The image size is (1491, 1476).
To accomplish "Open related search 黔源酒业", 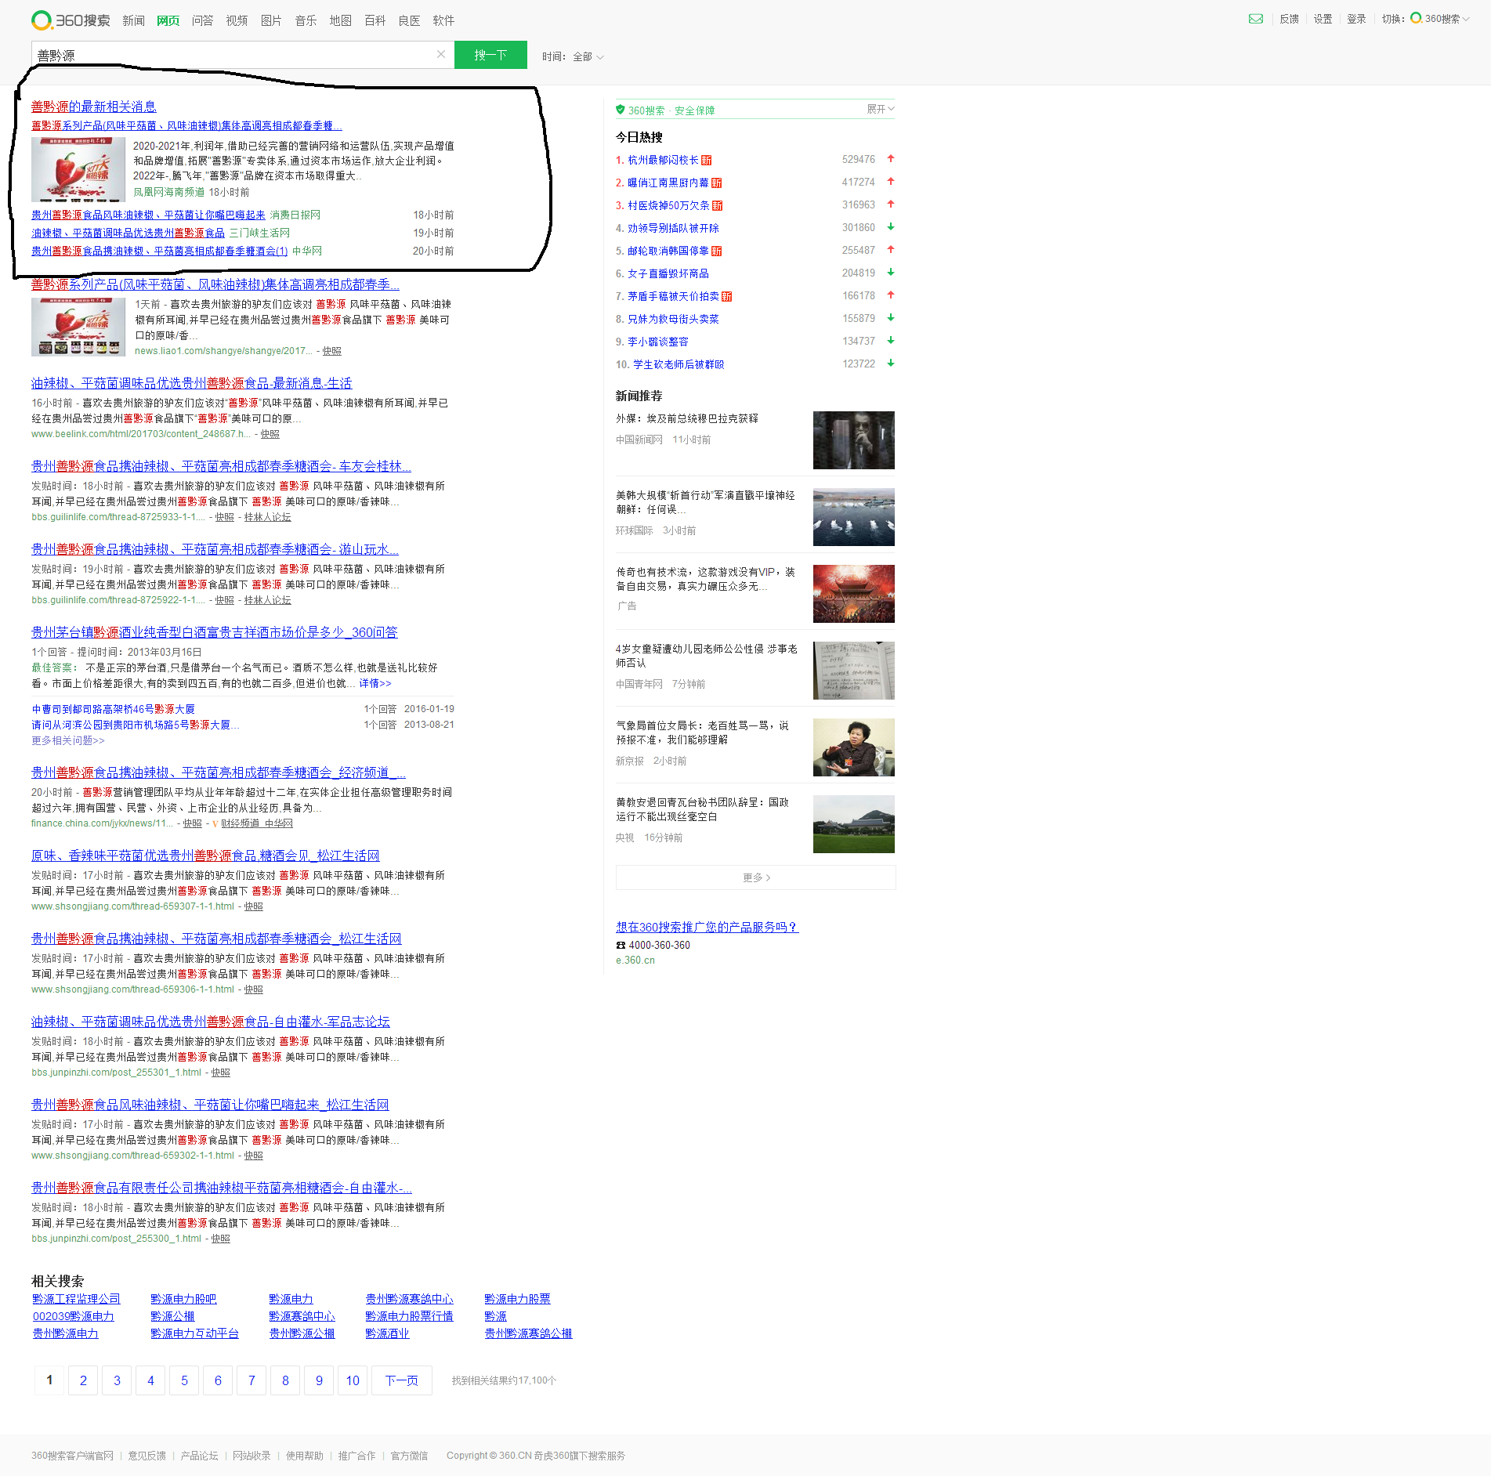I will click(x=387, y=1333).
